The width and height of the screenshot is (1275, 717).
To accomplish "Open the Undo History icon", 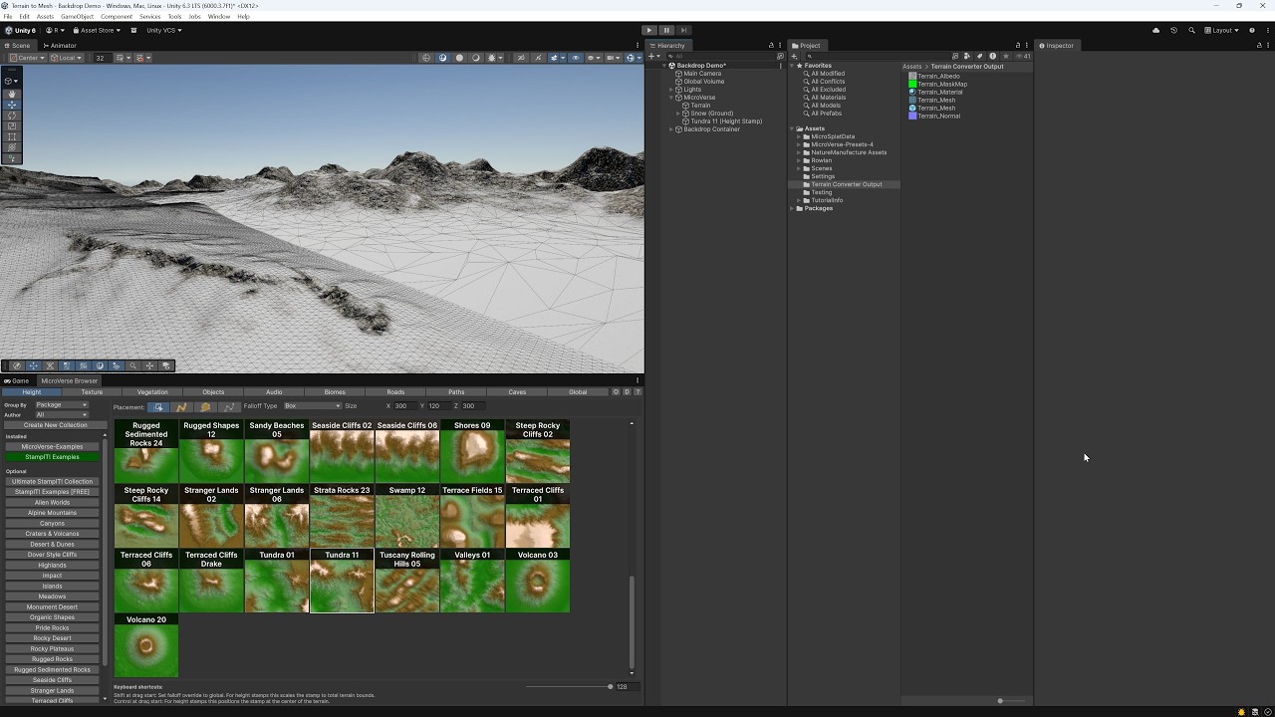I will (1173, 30).
